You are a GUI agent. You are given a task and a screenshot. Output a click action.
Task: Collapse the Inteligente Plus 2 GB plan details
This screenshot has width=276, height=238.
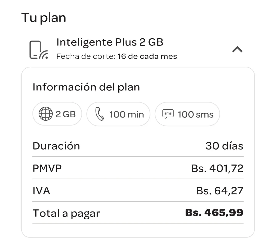point(237,49)
